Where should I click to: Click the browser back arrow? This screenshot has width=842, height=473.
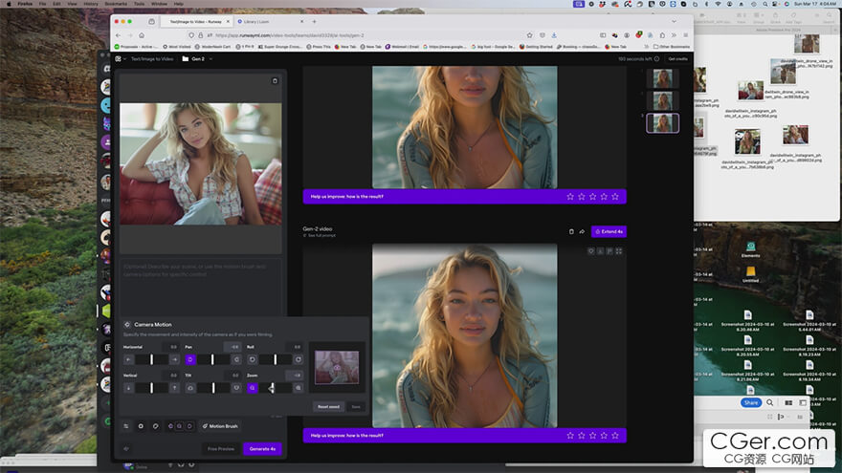pos(118,35)
